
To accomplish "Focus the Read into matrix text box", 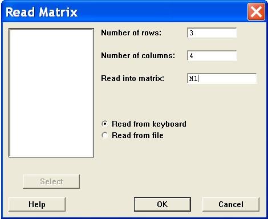I will (222, 79).
